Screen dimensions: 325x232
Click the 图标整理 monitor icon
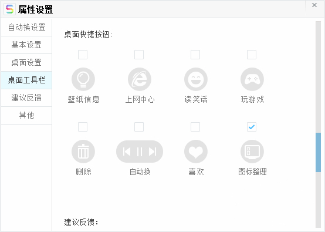coord(252,152)
